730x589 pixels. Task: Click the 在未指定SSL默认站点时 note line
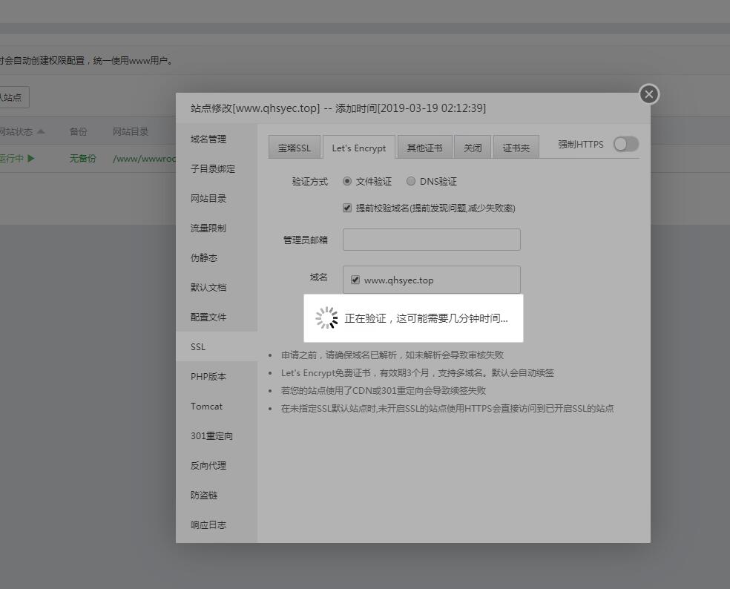[x=447, y=408]
